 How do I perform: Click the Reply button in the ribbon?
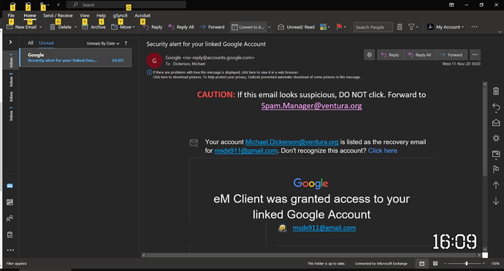coord(153,27)
